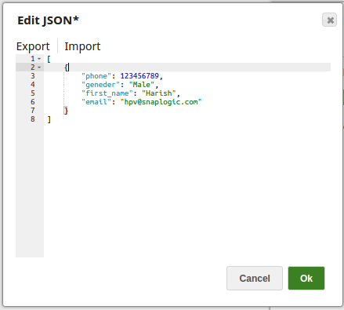Cancel the JSON edit
The height and width of the screenshot is (310, 344).
[x=255, y=279]
